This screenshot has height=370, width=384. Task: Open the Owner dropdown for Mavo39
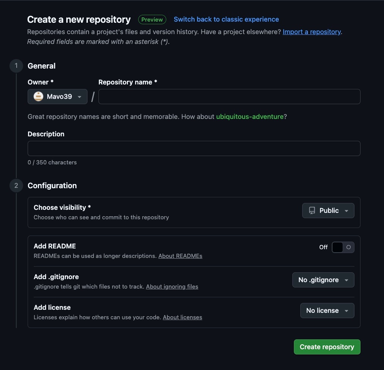(x=58, y=97)
